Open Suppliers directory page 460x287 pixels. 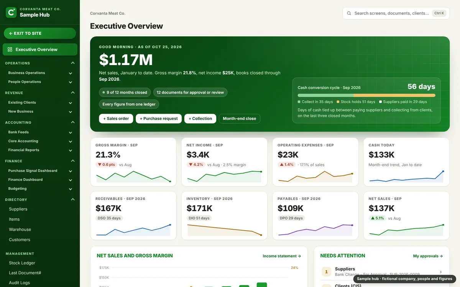[x=18, y=209]
